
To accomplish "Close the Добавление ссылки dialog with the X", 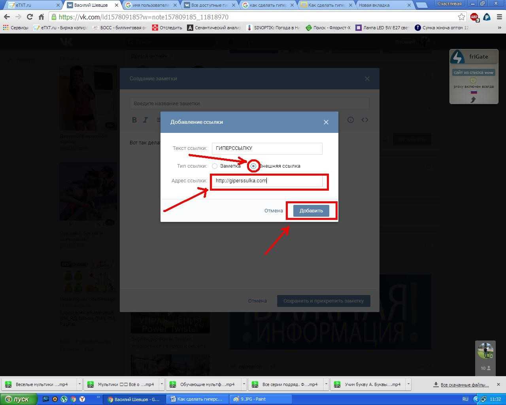I will [x=326, y=122].
